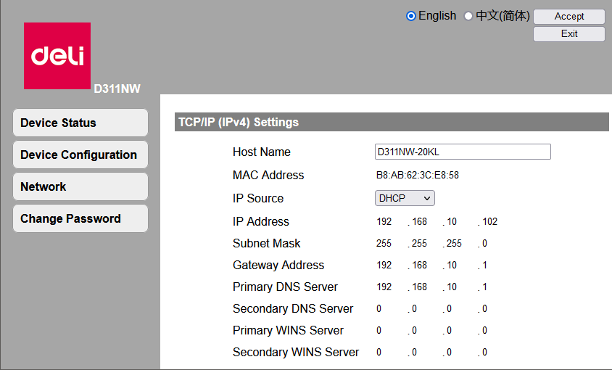Screen dimensions: 612x370
Task: Click the first octet of Primary DNS Server
Action: (384, 287)
